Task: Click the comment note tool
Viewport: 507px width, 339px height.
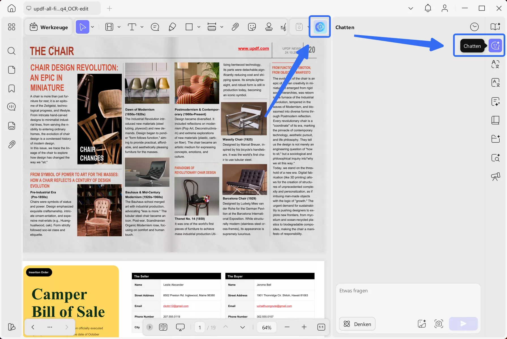Action: click(x=155, y=27)
